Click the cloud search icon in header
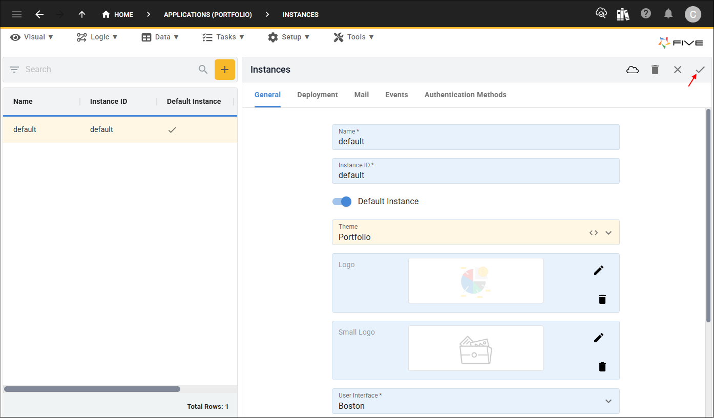Image resolution: width=714 pixels, height=418 pixels. [x=601, y=14]
